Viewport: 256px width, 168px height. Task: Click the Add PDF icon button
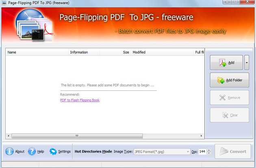click(x=226, y=62)
